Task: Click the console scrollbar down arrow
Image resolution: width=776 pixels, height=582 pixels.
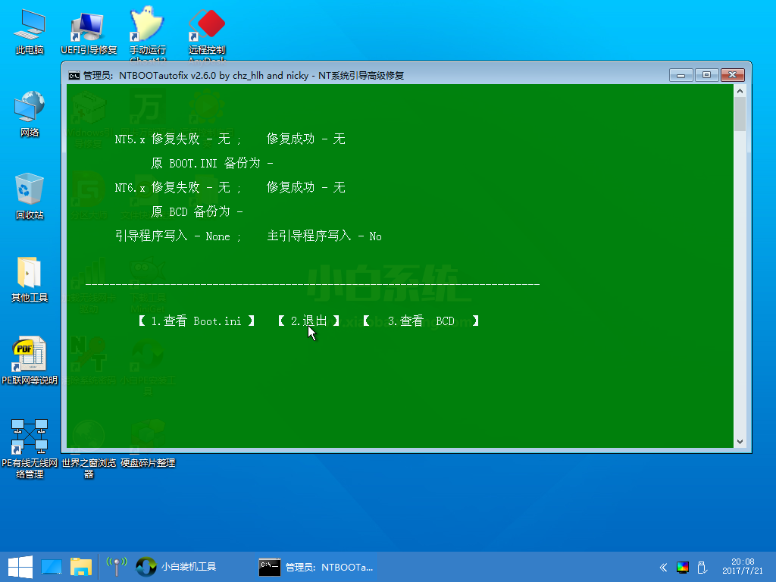Action: pos(740,441)
